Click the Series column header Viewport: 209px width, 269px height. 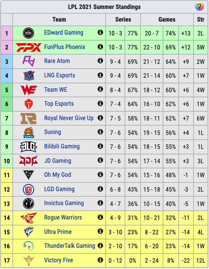[x=123, y=19]
